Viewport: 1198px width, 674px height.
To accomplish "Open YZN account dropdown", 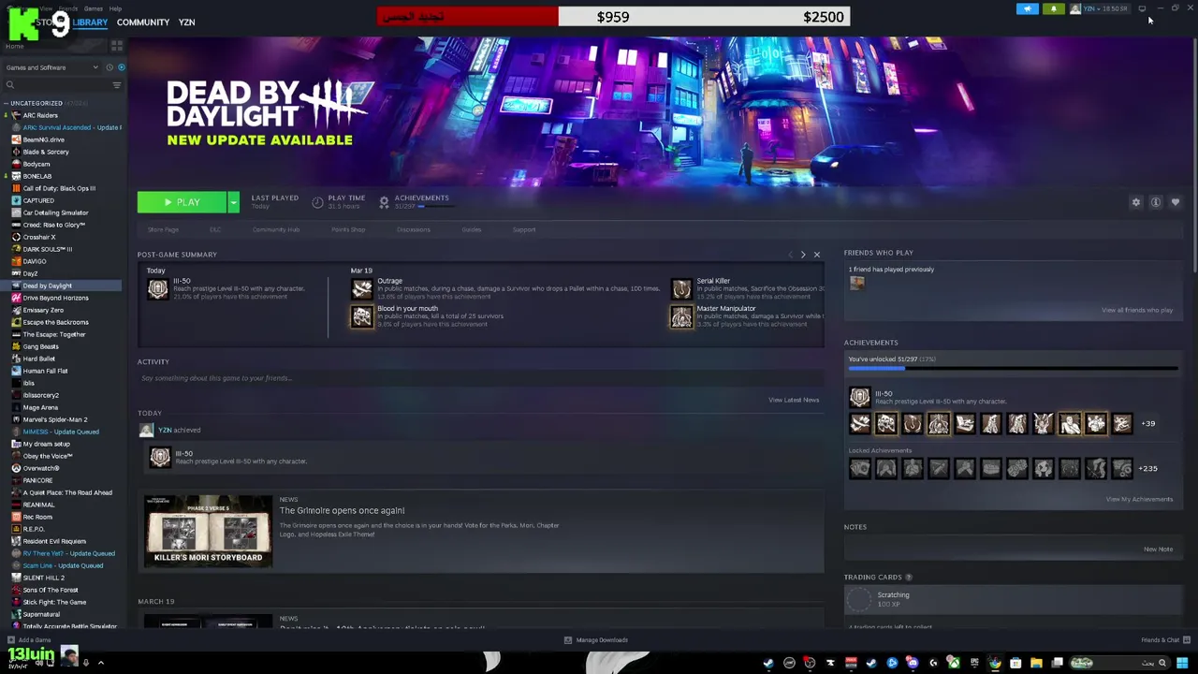I will tap(1104, 8).
